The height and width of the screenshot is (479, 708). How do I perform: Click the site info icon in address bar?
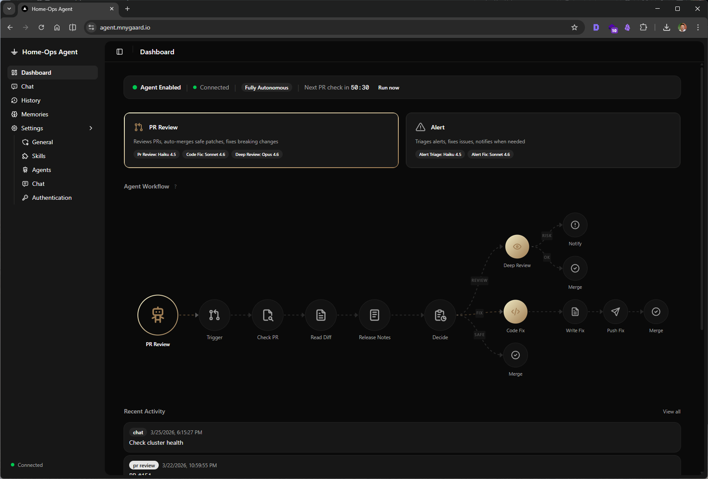click(91, 27)
